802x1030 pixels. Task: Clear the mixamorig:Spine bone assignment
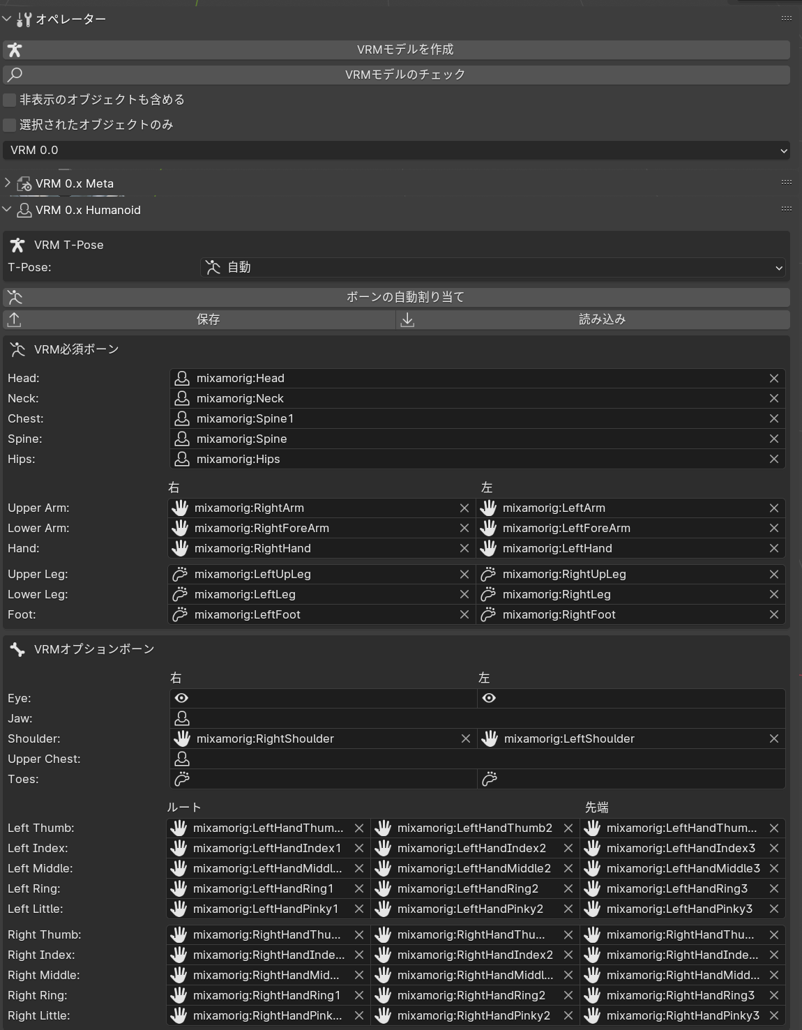pos(773,439)
